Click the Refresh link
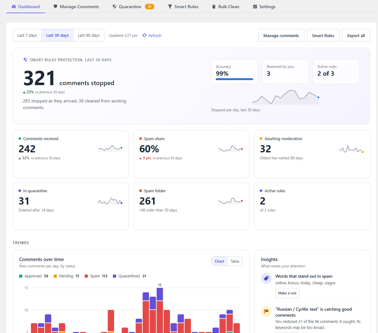This screenshot has height=333, width=378. coord(152,35)
